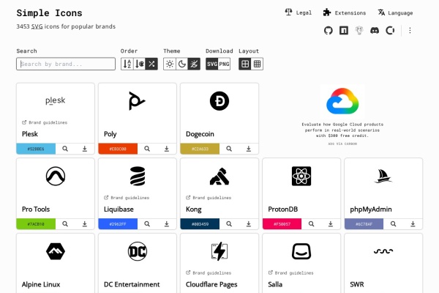Download the Kong icon
439x293 pixels.
point(249,224)
